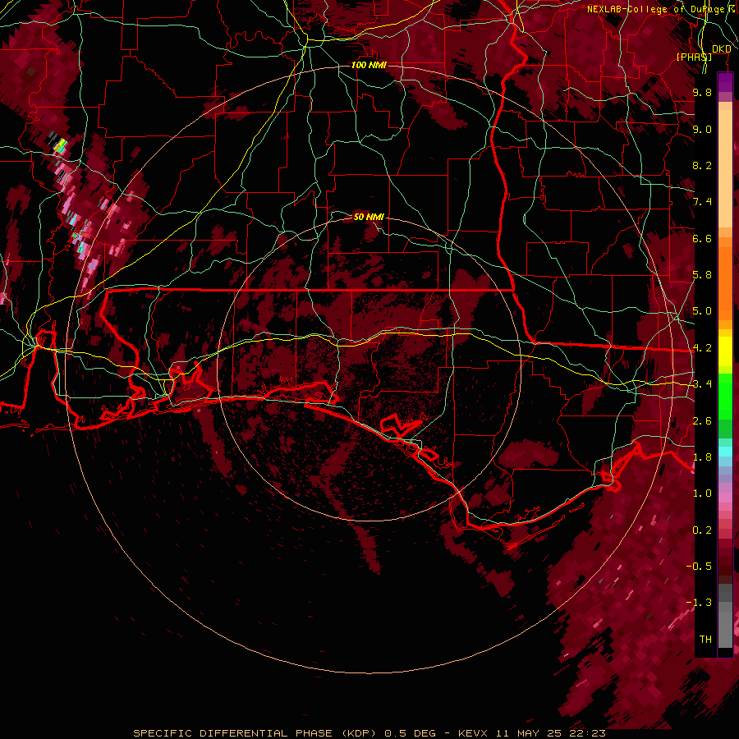Click the 5.0 value on the color scale
The height and width of the screenshot is (739, 739).
point(702,311)
